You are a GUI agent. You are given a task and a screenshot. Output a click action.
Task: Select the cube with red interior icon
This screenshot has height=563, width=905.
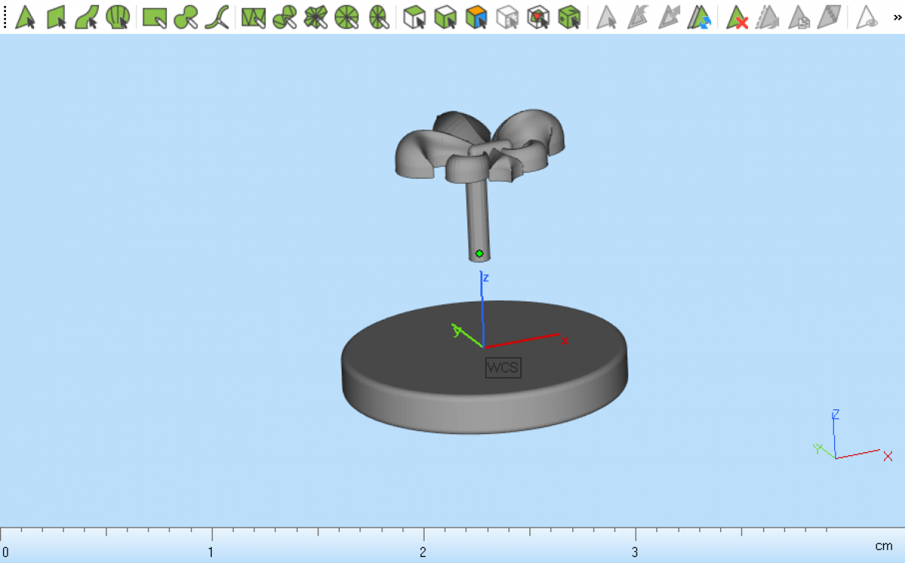tap(538, 17)
